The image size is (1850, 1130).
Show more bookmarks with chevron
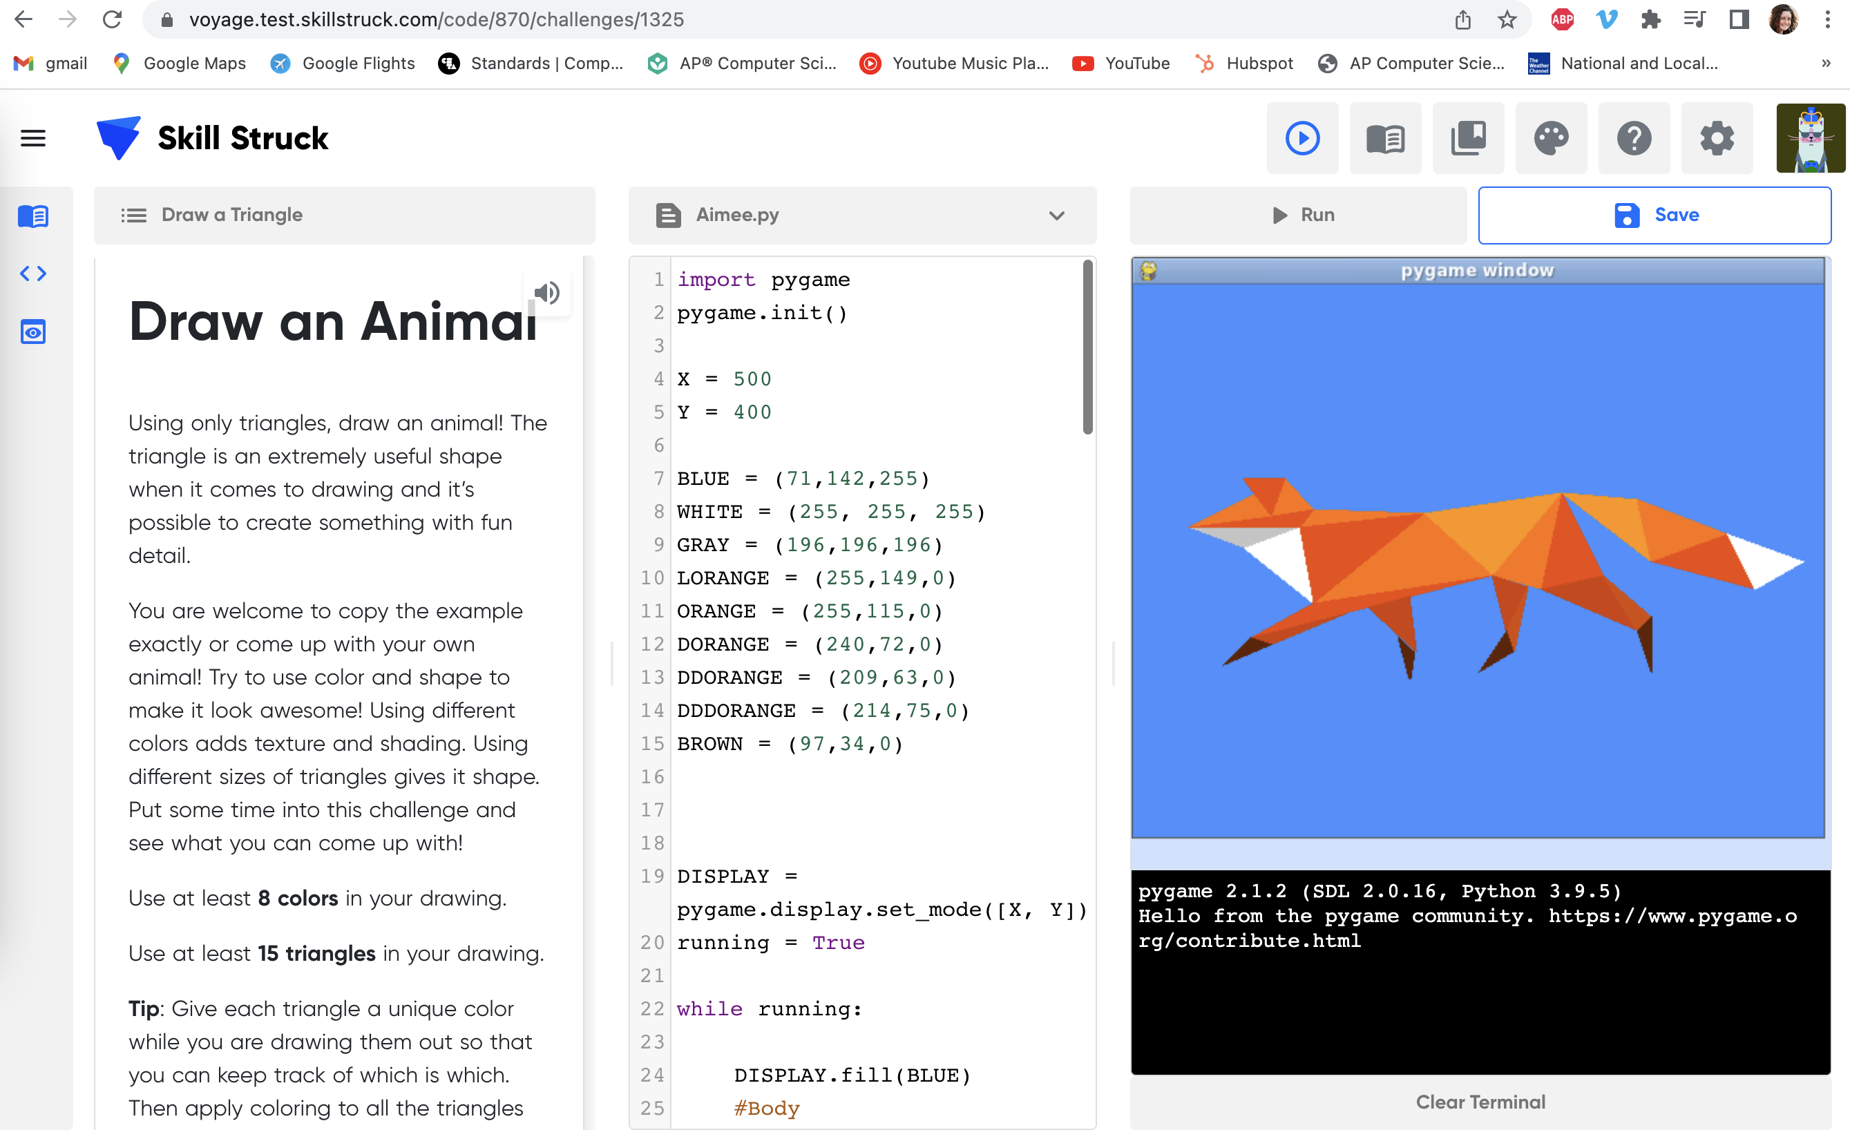click(1826, 63)
